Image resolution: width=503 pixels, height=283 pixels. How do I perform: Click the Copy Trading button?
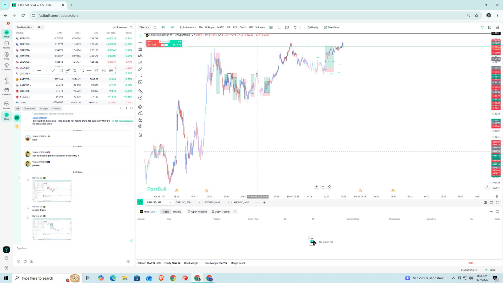point(220,212)
